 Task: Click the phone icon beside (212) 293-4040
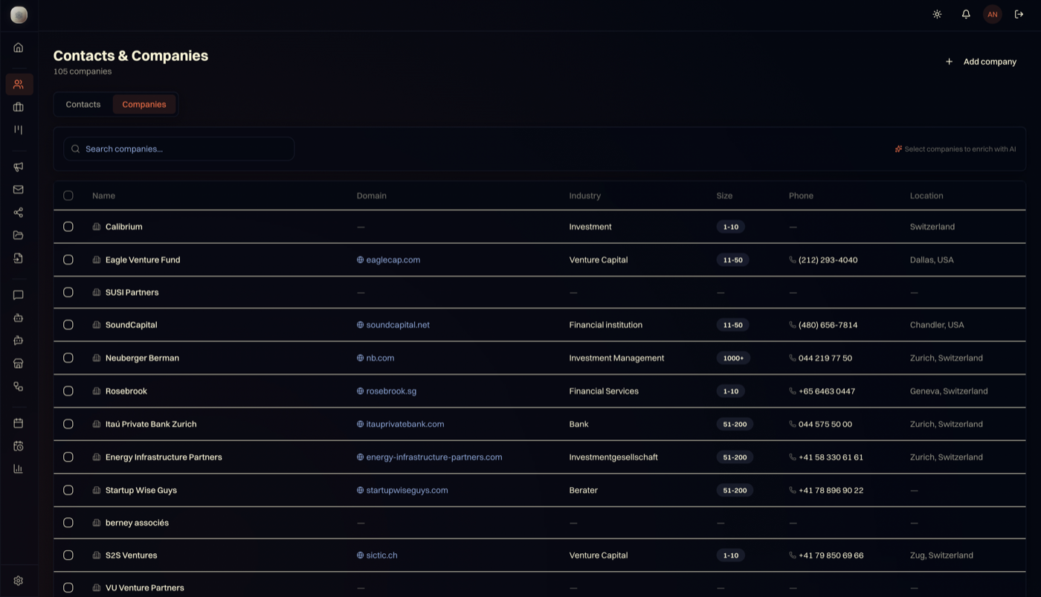click(x=793, y=260)
